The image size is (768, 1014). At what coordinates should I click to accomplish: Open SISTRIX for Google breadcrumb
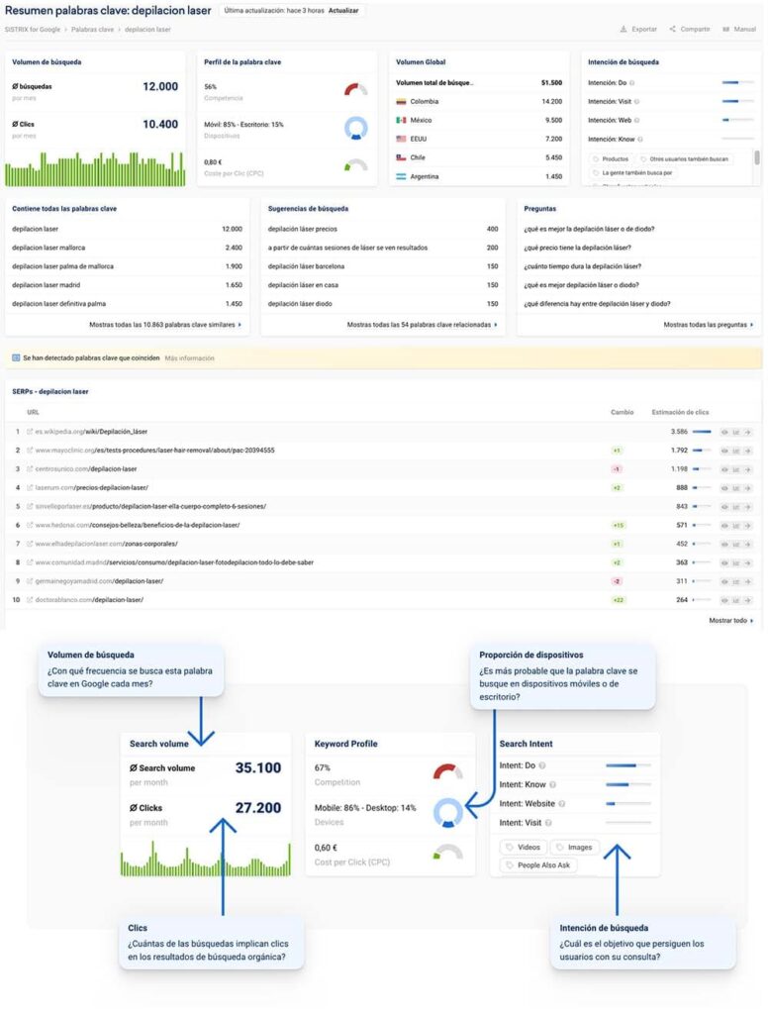click(x=33, y=30)
